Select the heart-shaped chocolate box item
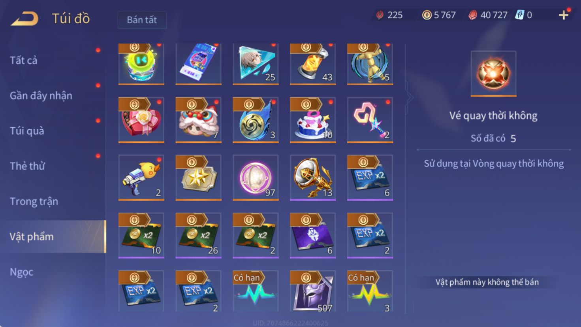The width and height of the screenshot is (581, 327). (141, 120)
